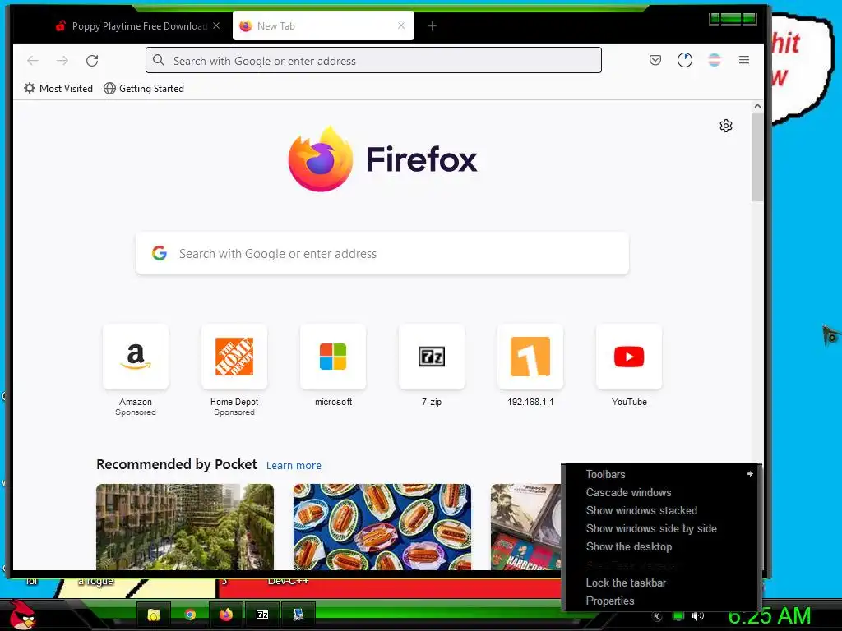Go back using the browser back arrow
842x631 pixels.
[33, 60]
